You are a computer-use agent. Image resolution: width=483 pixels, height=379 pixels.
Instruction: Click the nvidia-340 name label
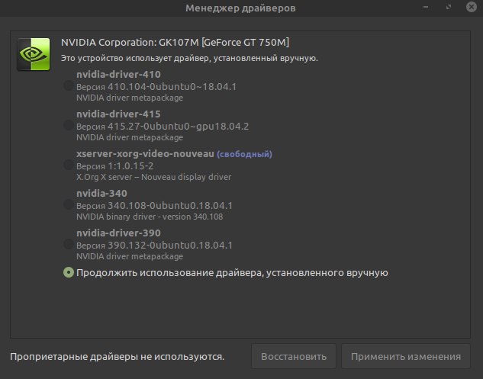coord(101,194)
